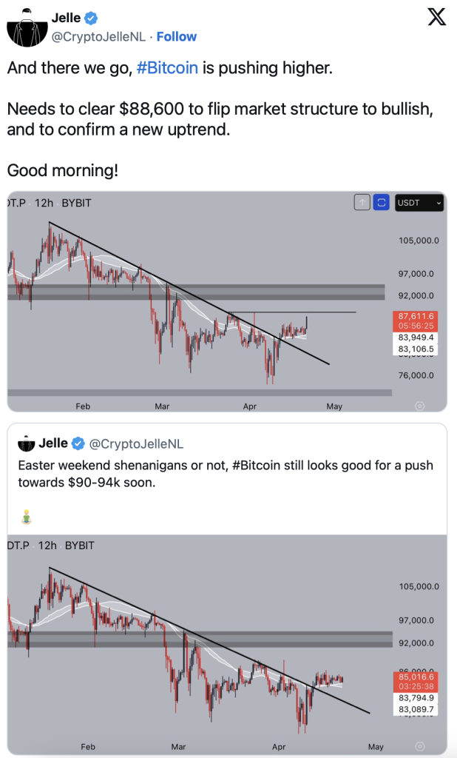The width and height of the screenshot is (457, 758).
Task: Follow the @CryptoJelleNL account
Action: 176,37
